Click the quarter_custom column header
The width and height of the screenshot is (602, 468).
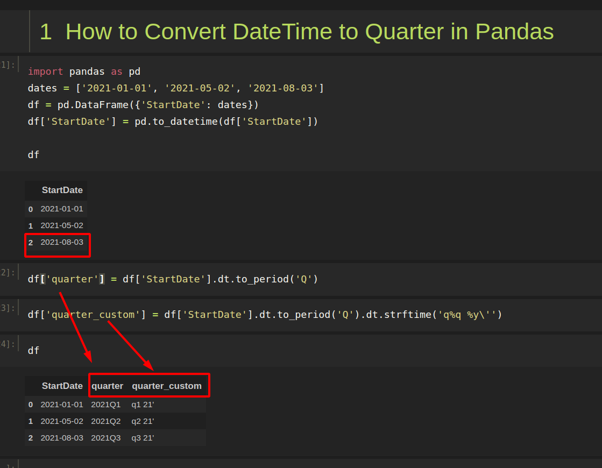(x=166, y=386)
